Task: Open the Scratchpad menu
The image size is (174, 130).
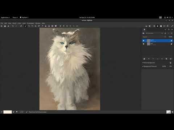Action: pos(30,23)
